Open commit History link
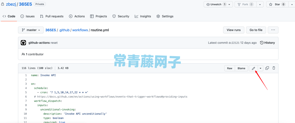The height and width of the screenshot is (123, 295). pos(267,43)
